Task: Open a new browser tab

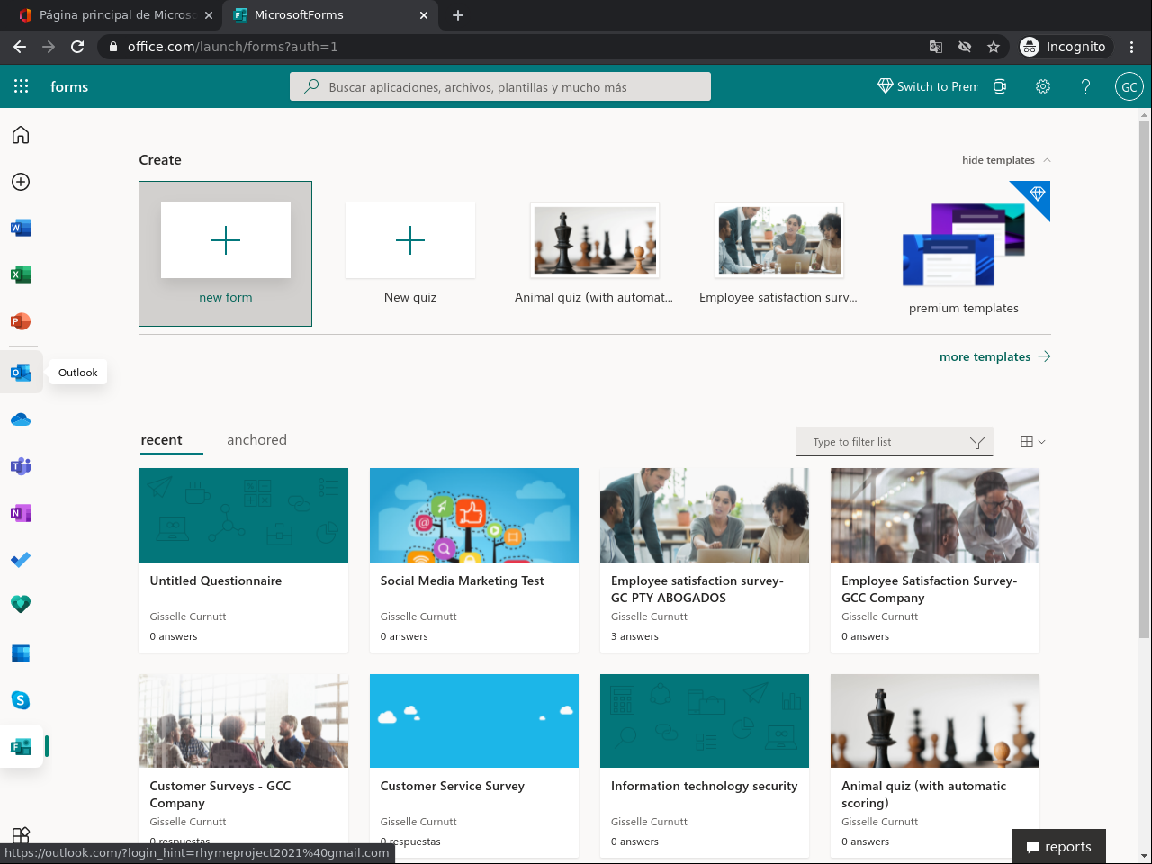Action: 458,15
